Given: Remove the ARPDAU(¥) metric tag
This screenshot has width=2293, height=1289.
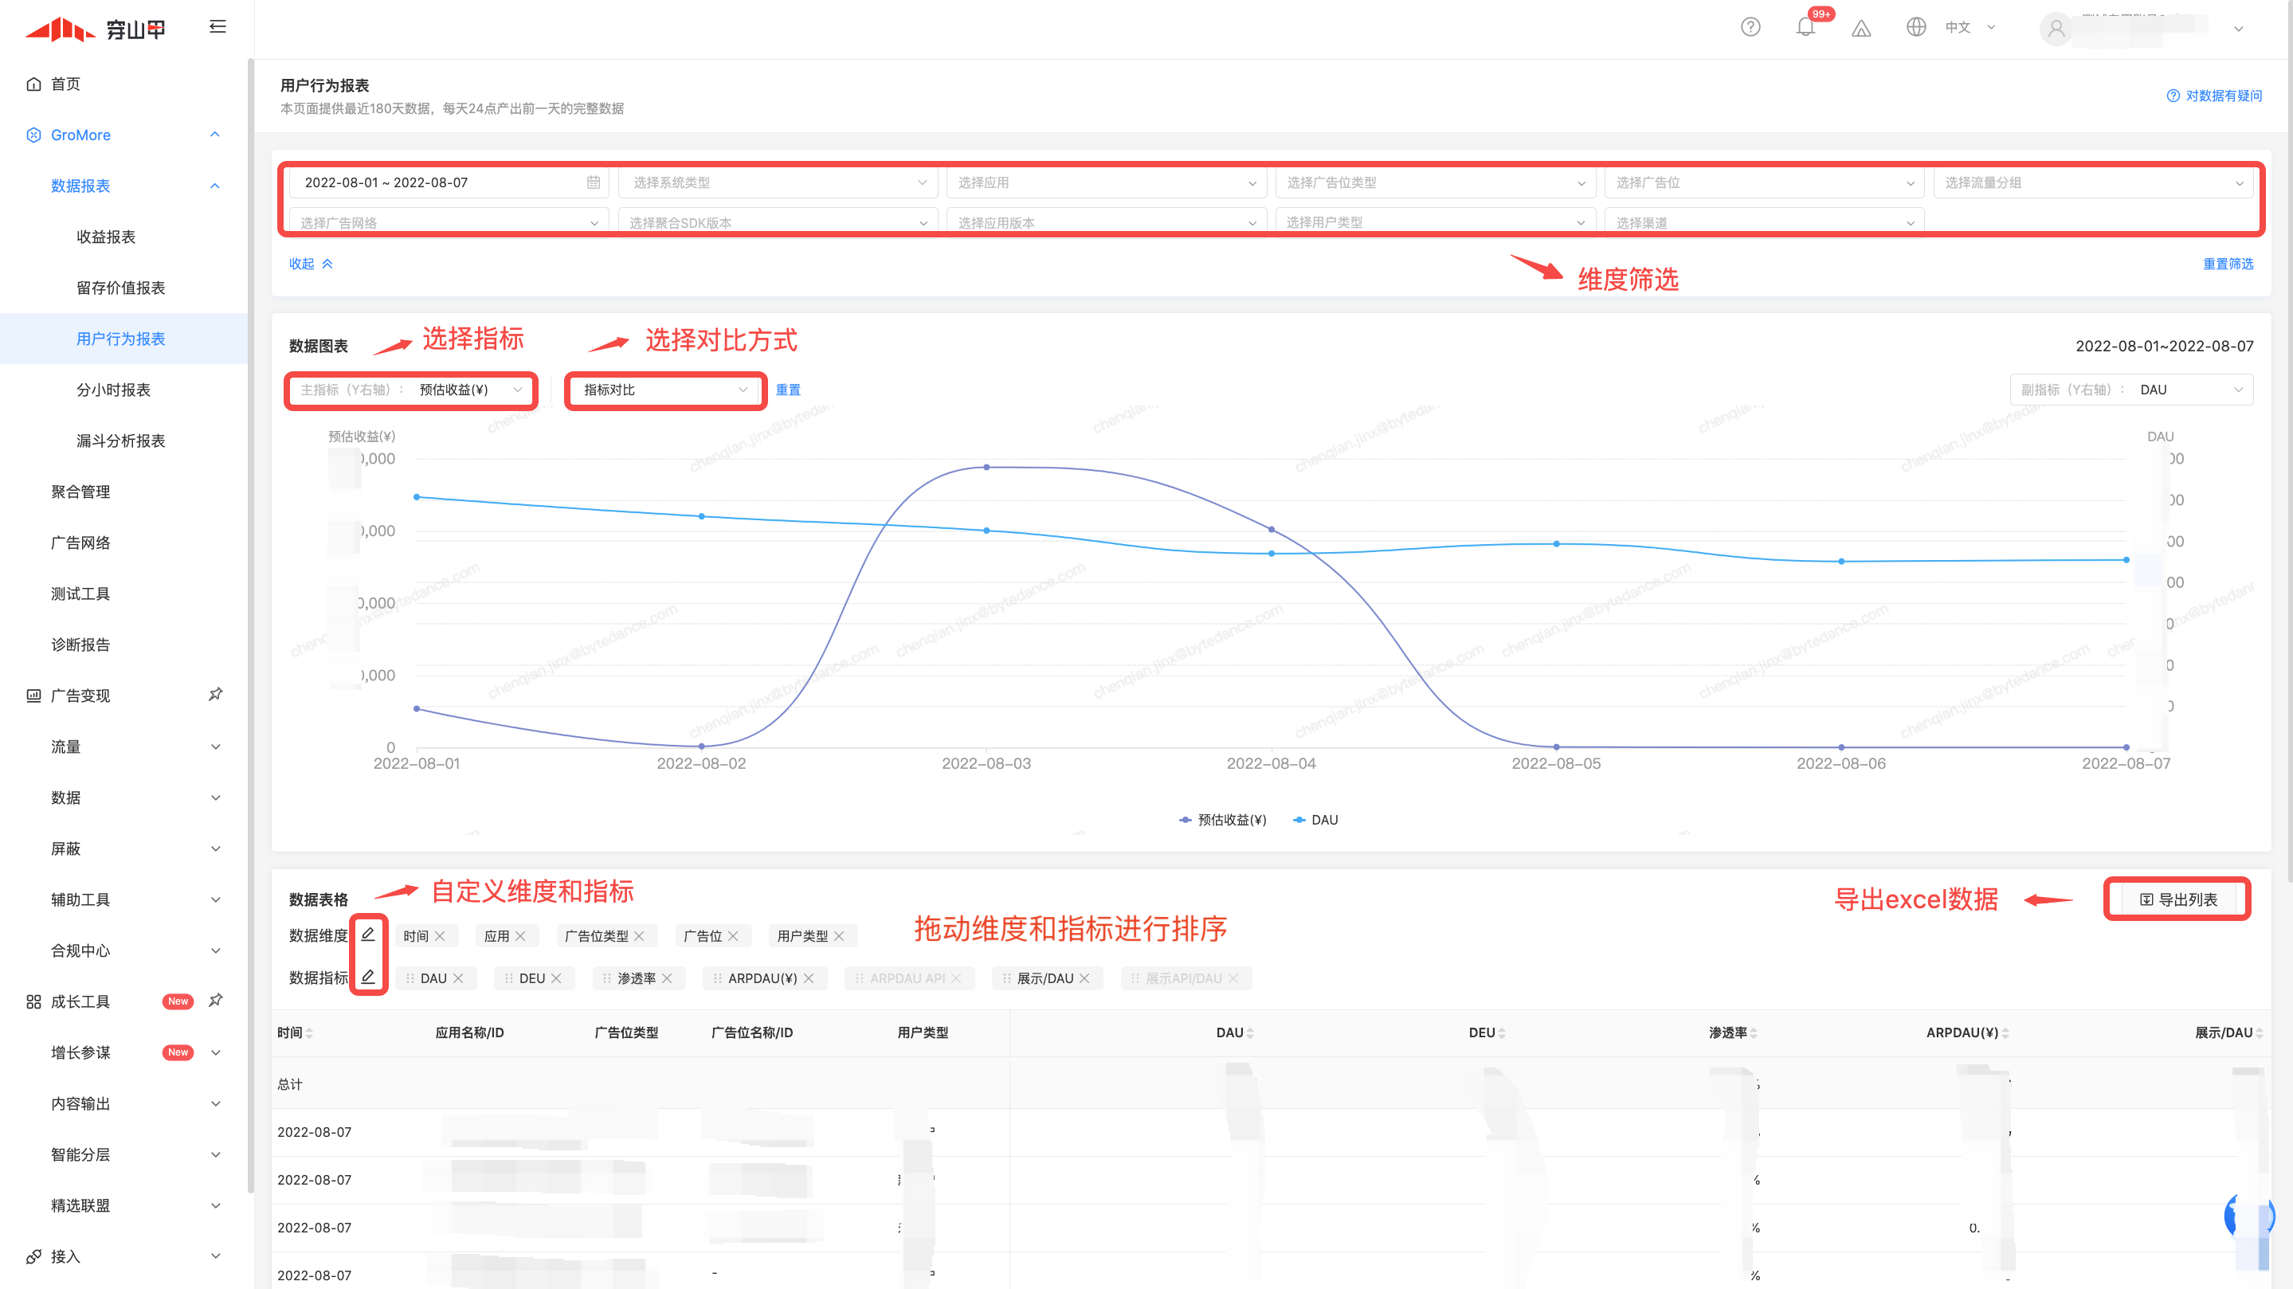Looking at the screenshot, I should point(809,978).
